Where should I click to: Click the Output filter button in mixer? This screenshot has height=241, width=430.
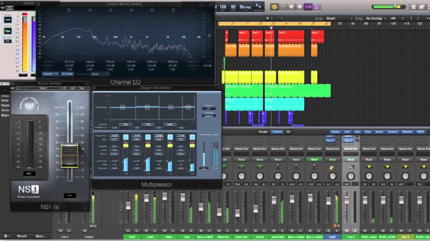(393, 132)
